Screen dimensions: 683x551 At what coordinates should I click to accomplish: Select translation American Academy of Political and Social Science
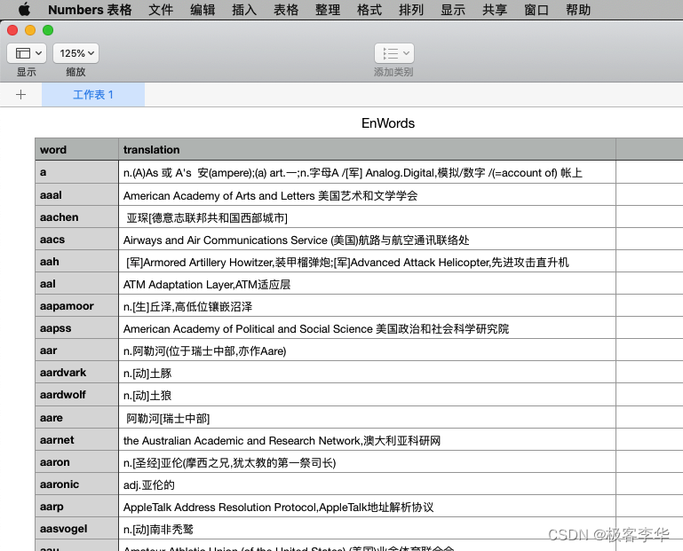click(x=367, y=327)
